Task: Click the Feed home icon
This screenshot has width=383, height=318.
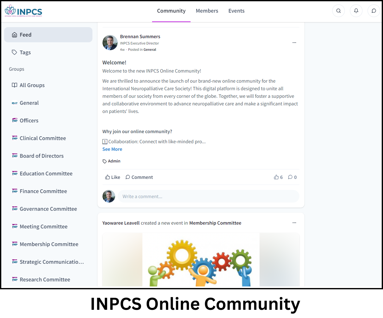Action: tap(15, 35)
